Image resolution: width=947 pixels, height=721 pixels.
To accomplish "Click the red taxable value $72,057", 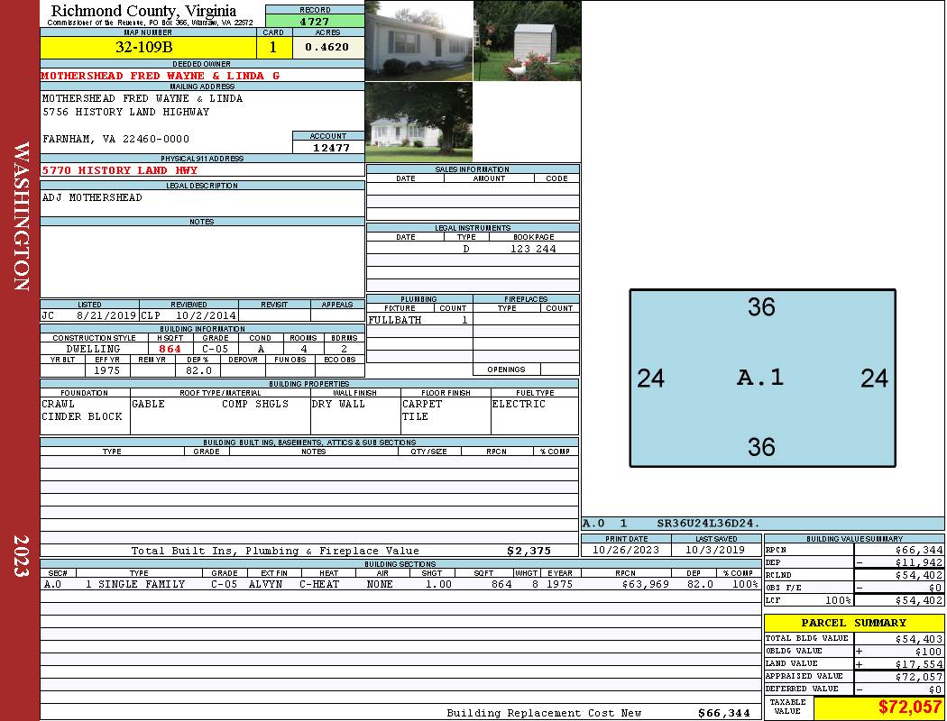I will [x=910, y=707].
